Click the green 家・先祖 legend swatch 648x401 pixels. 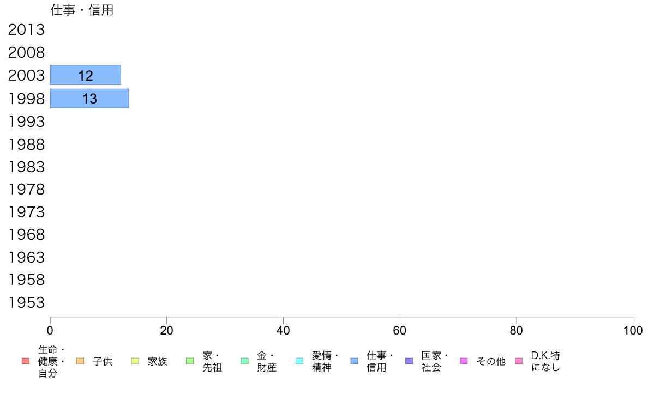click(x=190, y=361)
